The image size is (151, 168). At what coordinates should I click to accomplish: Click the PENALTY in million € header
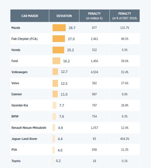tap(94, 16)
